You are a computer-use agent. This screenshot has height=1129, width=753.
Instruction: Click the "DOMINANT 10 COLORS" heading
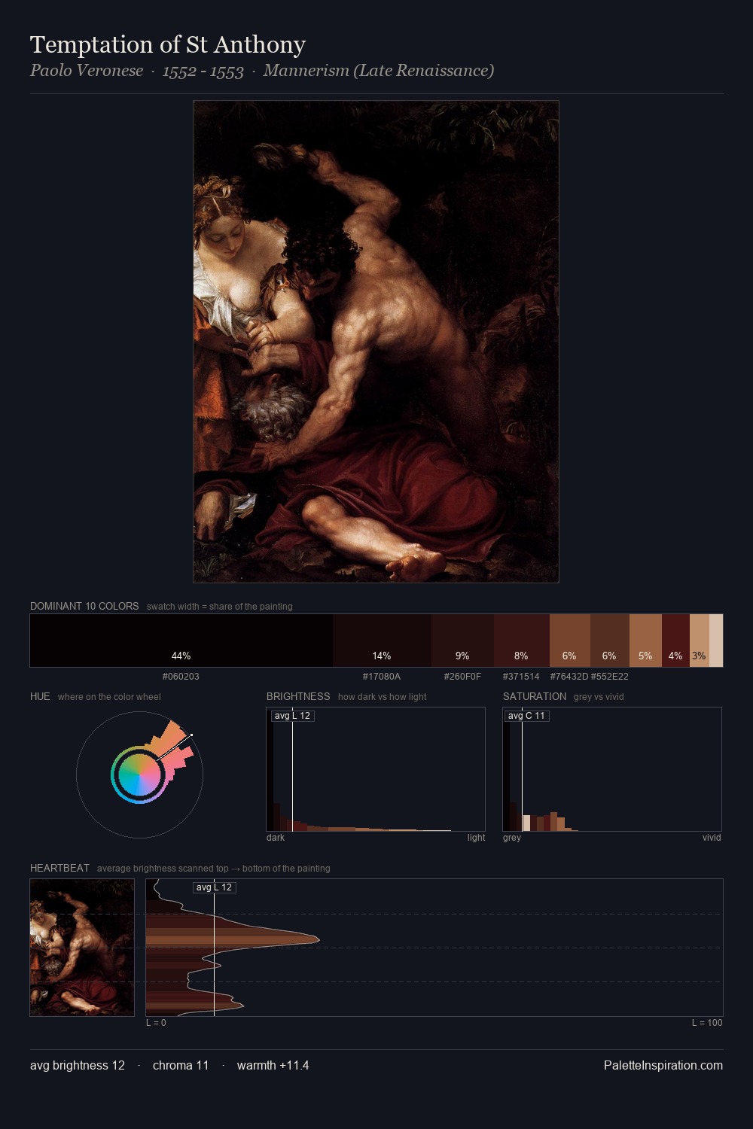84,606
